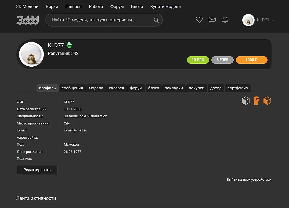Switch to the модели tab
Viewport: 289px width, 208px height.
(x=96, y=88)
